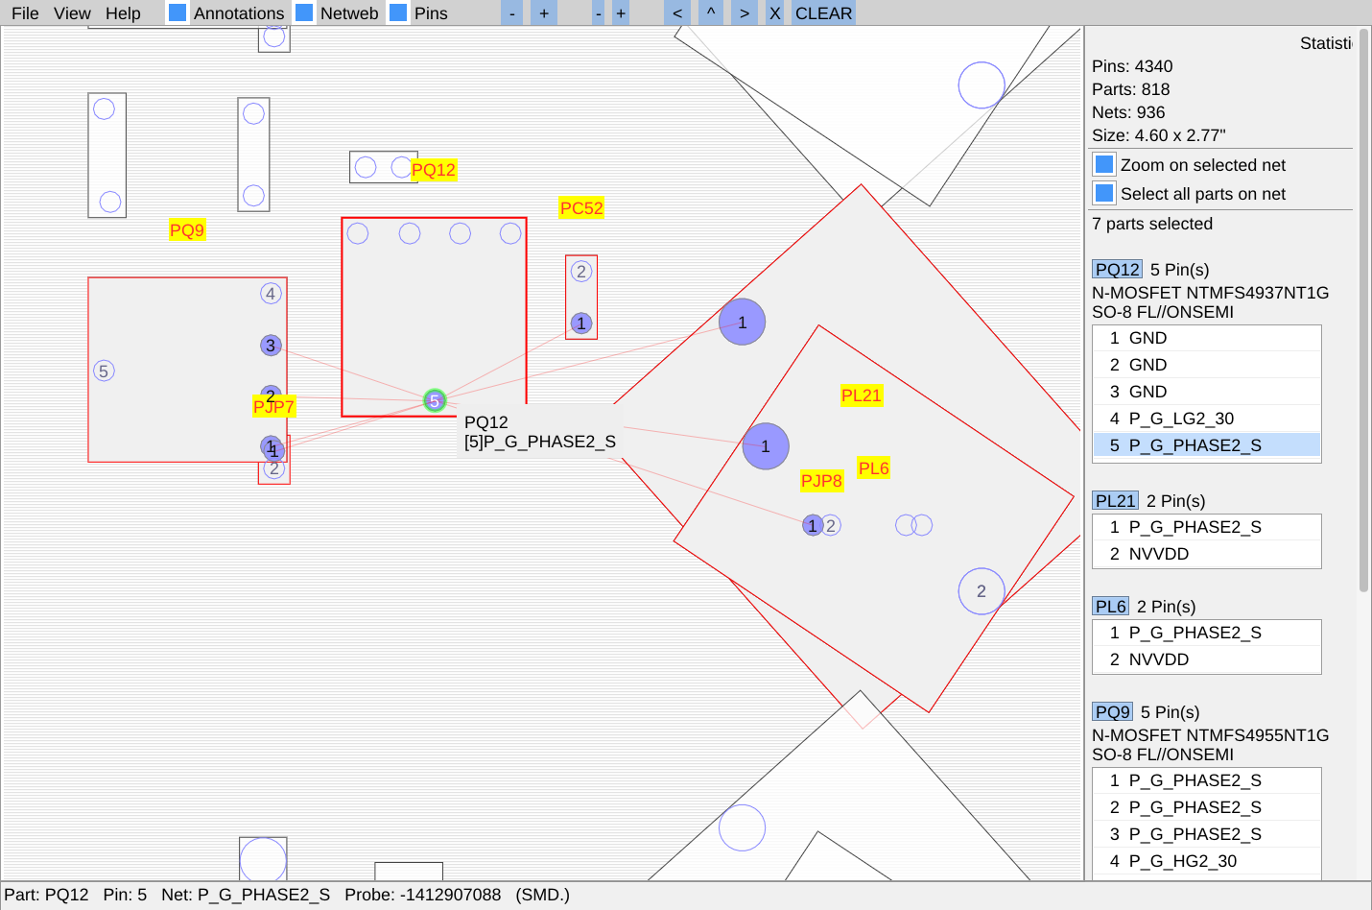Image resolution: width=1372 pixels, height=910 pixels.
Task: Toggle the Annotations checkbox
Action: pos(177,13)
